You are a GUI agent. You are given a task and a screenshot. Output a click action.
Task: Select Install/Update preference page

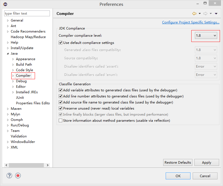pos(22,48)
